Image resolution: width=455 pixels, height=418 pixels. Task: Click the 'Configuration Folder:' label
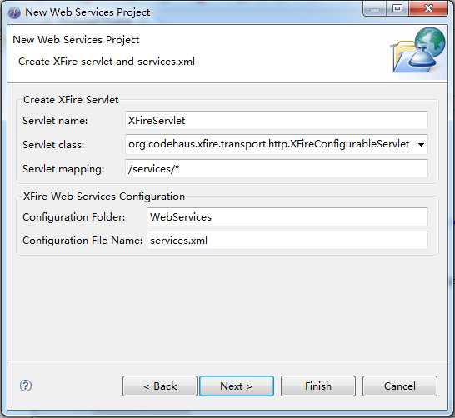(x=74, y=217)
